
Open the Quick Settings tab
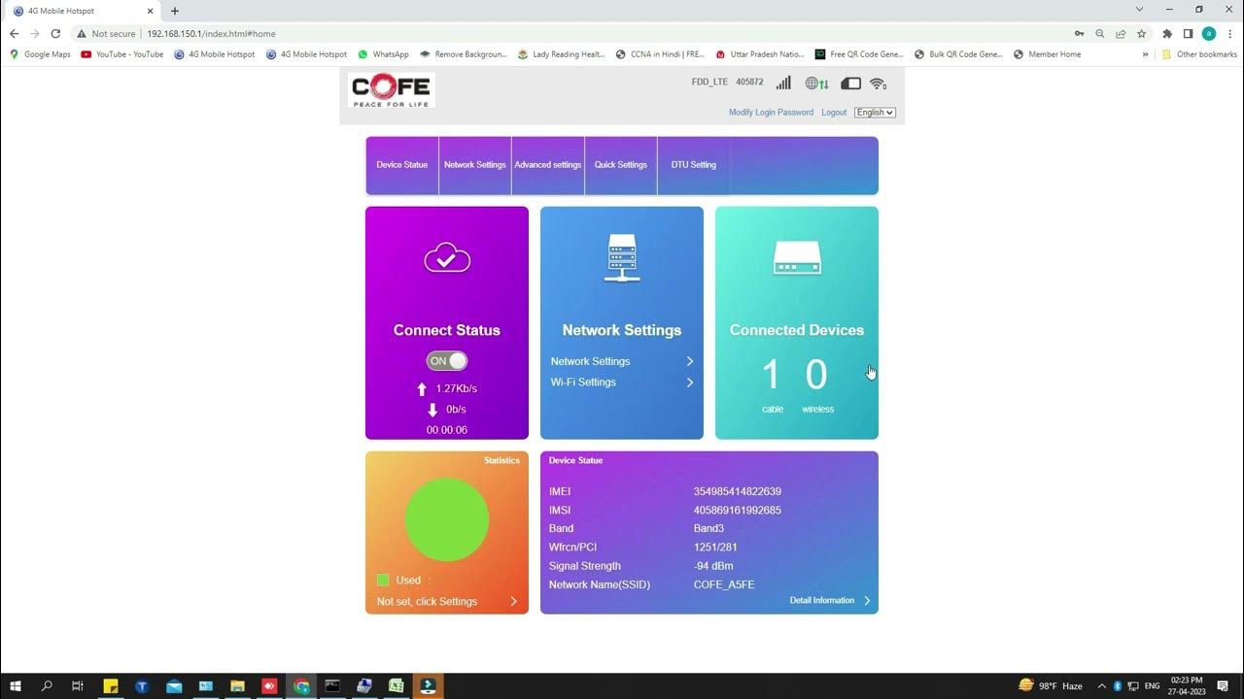click(621, 165)
